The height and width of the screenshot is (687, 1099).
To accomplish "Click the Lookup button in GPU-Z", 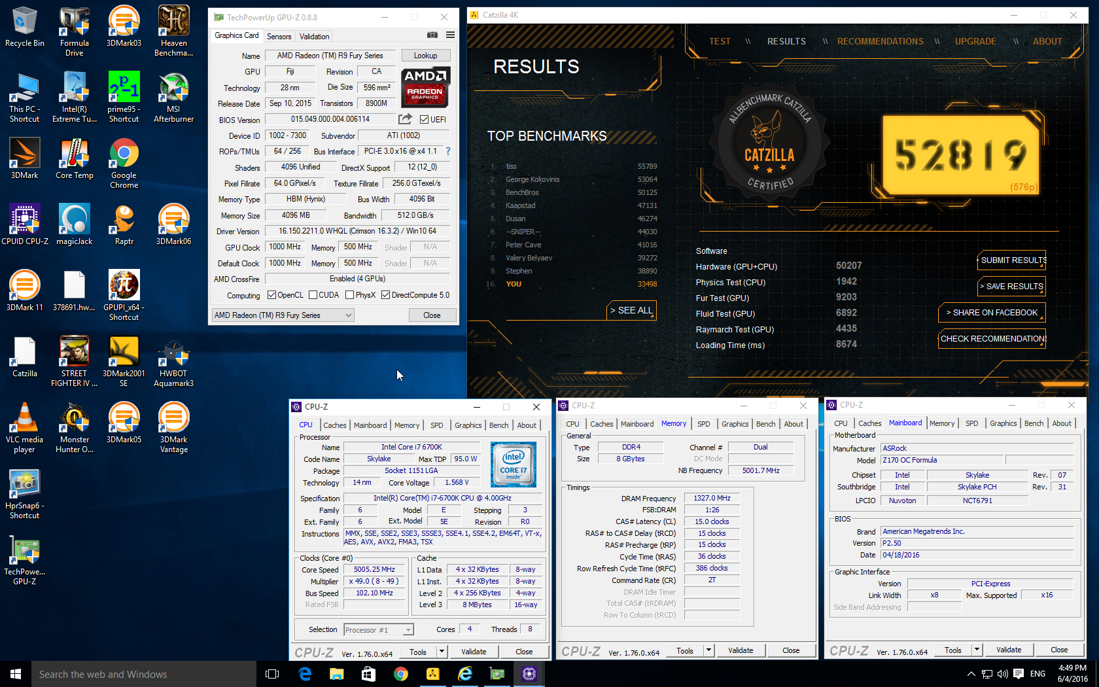I will (425, 56).
